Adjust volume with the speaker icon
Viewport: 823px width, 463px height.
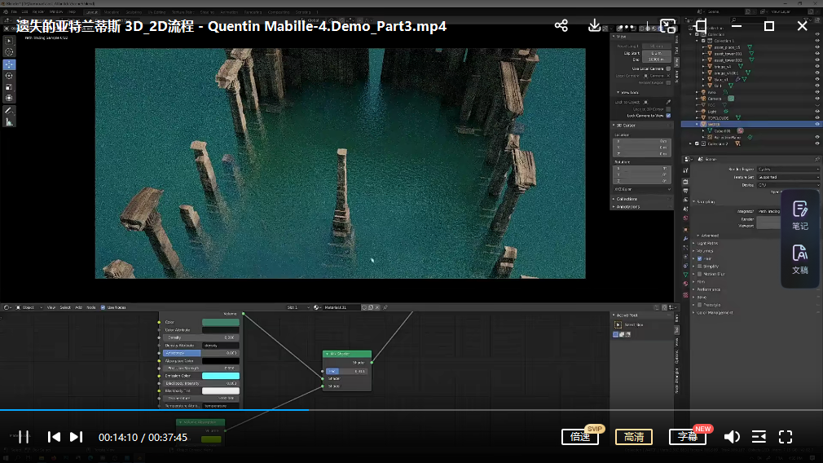(732, 437)
